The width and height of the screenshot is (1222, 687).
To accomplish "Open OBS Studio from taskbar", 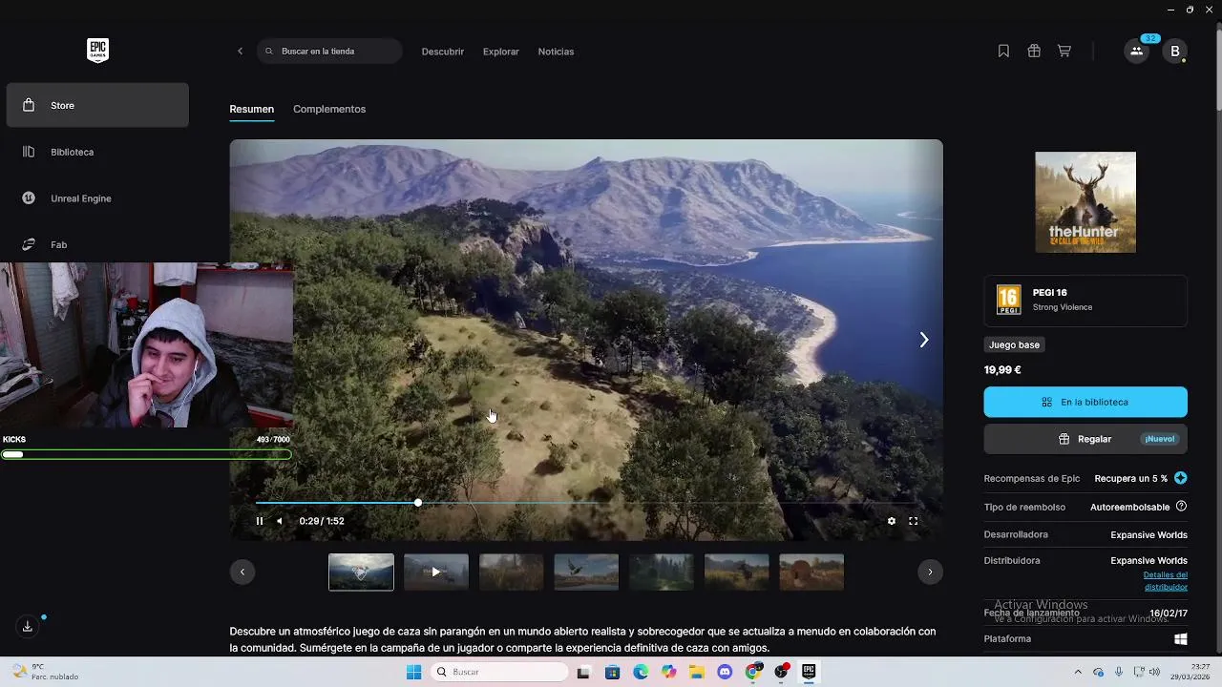I will click(782, 673).
